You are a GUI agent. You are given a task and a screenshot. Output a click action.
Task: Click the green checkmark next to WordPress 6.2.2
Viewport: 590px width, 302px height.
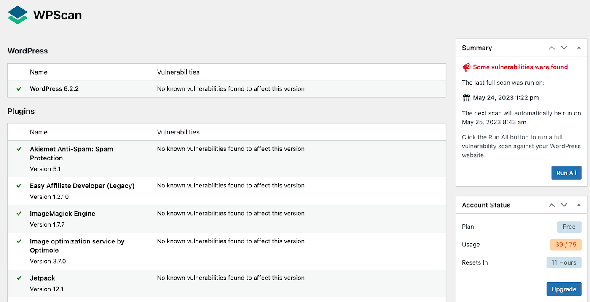click(19, 89)
